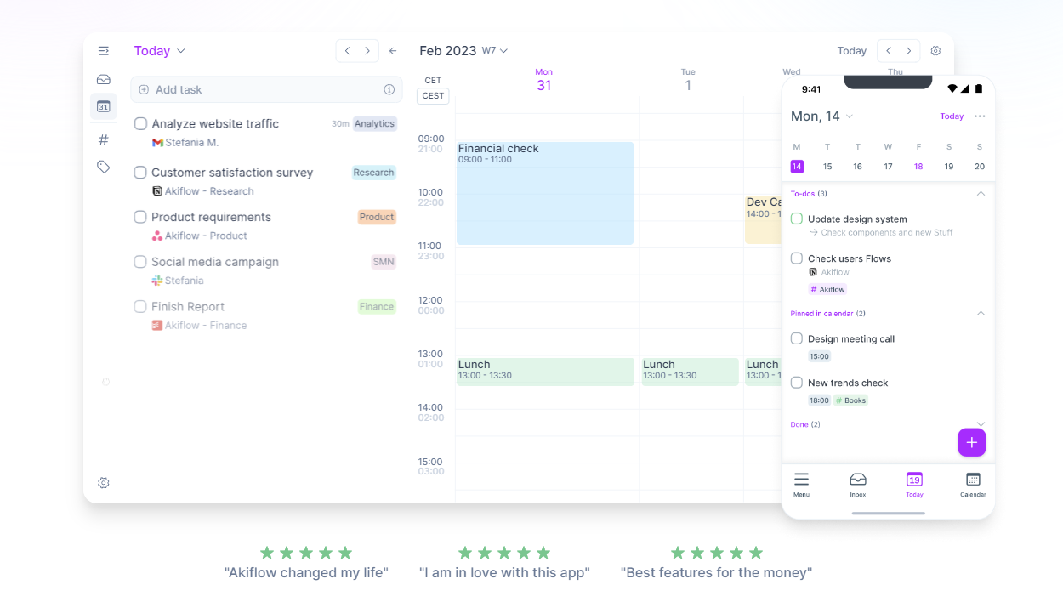Image resolution: width=1063 pixels, height=602 pixels.
Task: Select Today tab on phone bottom bar
Action: pyautogui.click(x=914, y=484)
